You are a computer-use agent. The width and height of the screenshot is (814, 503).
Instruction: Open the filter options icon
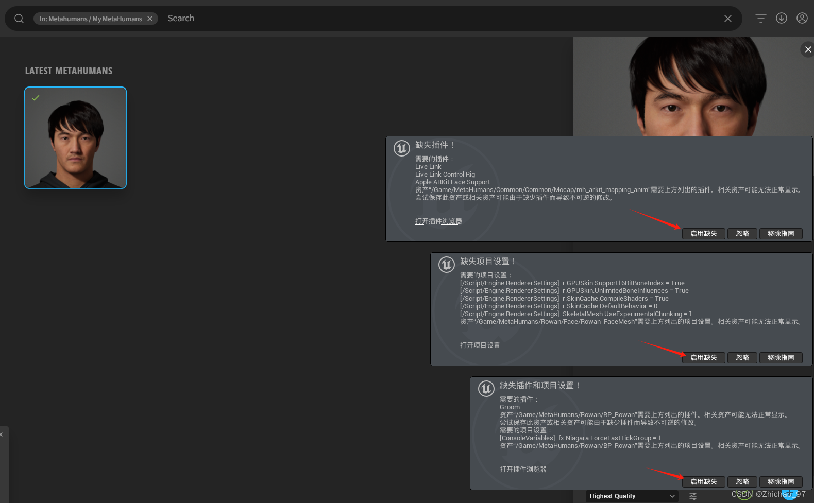point(761,19)
